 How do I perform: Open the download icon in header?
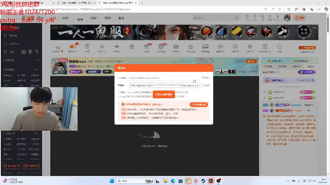pyautogui.click(x=262, y=17)
